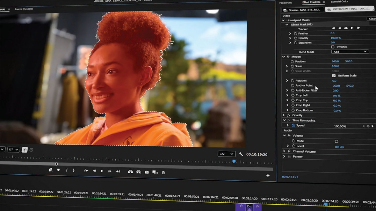376x211 pixels.
Task: Open the monitor settings wrench icon
Action: (x=241, y=154)
